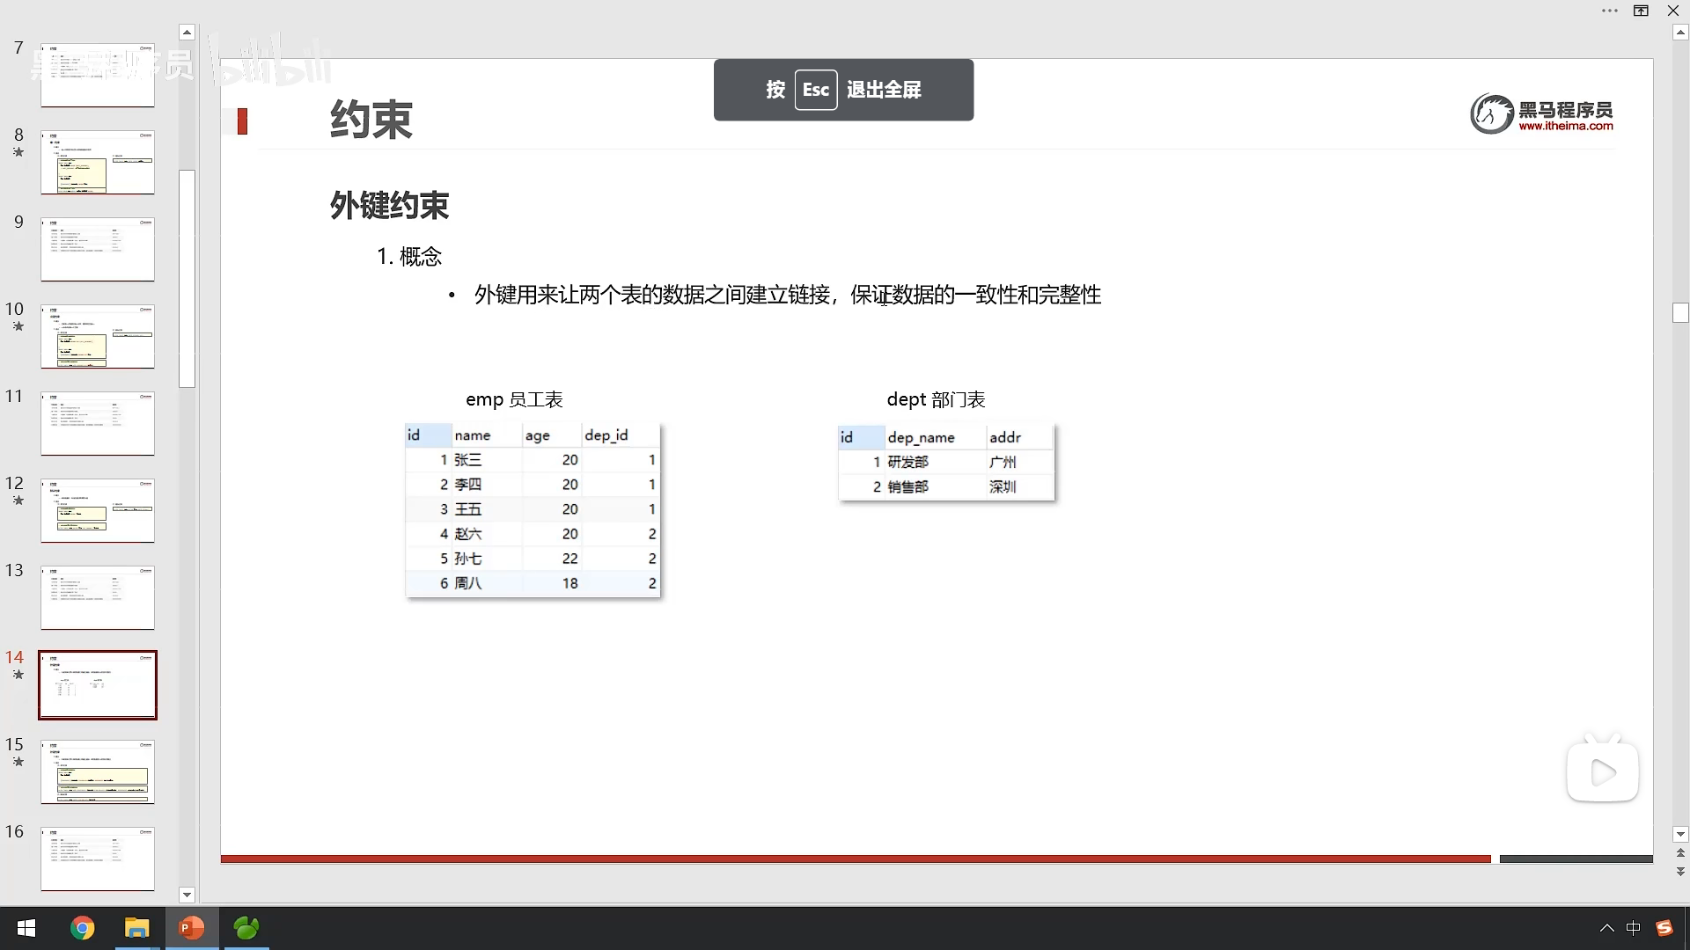Select slide 10 thumbnail

(98, 336)
